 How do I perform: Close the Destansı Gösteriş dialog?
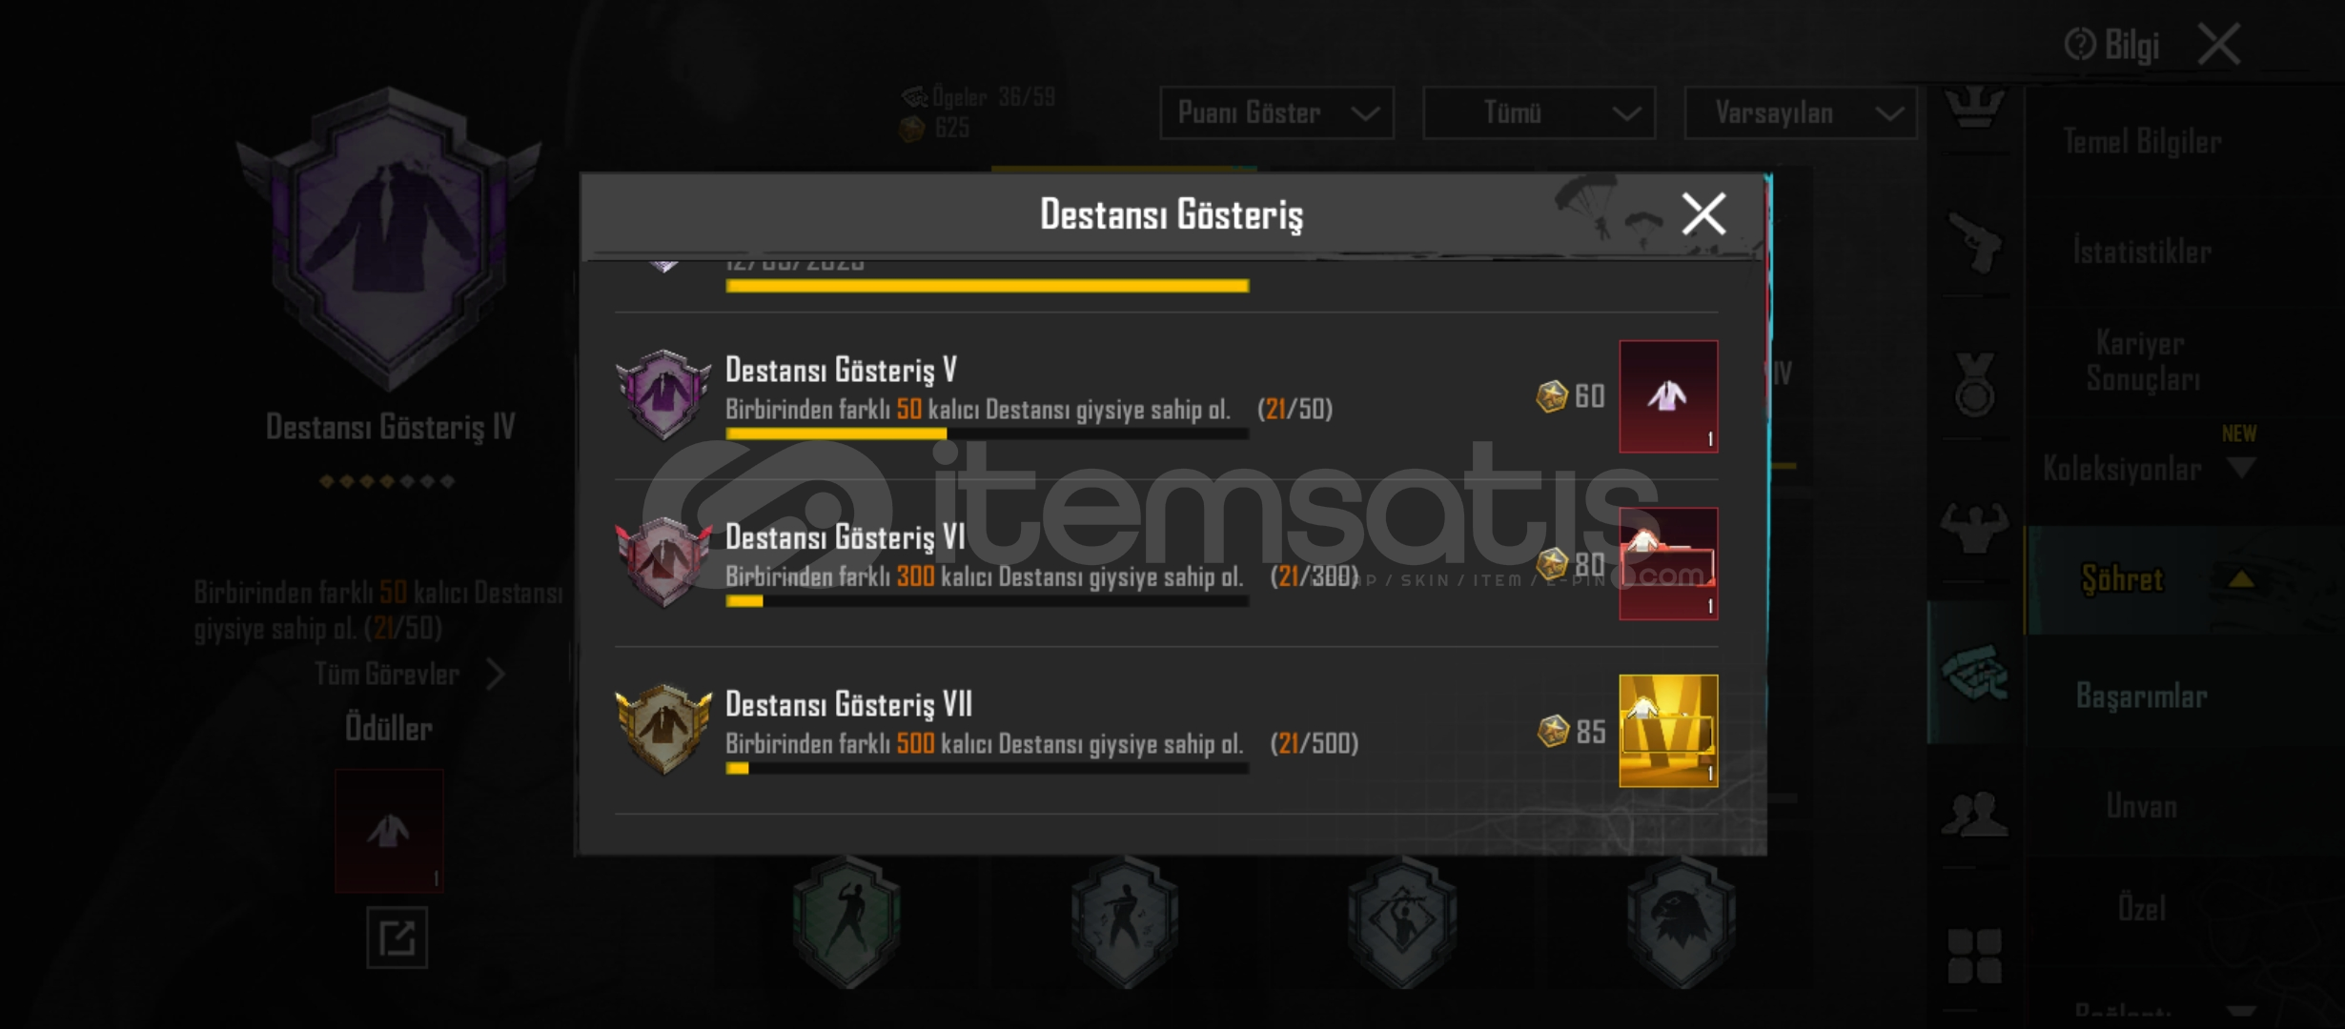1703,213
